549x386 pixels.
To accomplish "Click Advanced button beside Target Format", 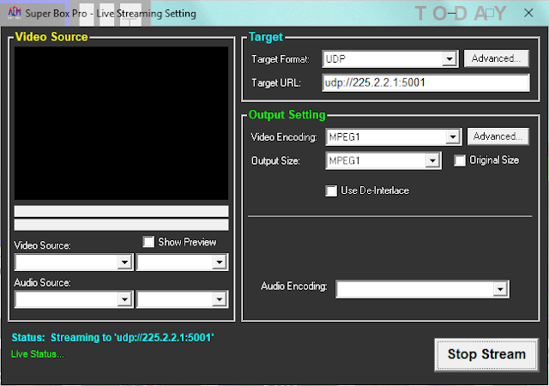I will pyautogui.click(x=496, y=58).
